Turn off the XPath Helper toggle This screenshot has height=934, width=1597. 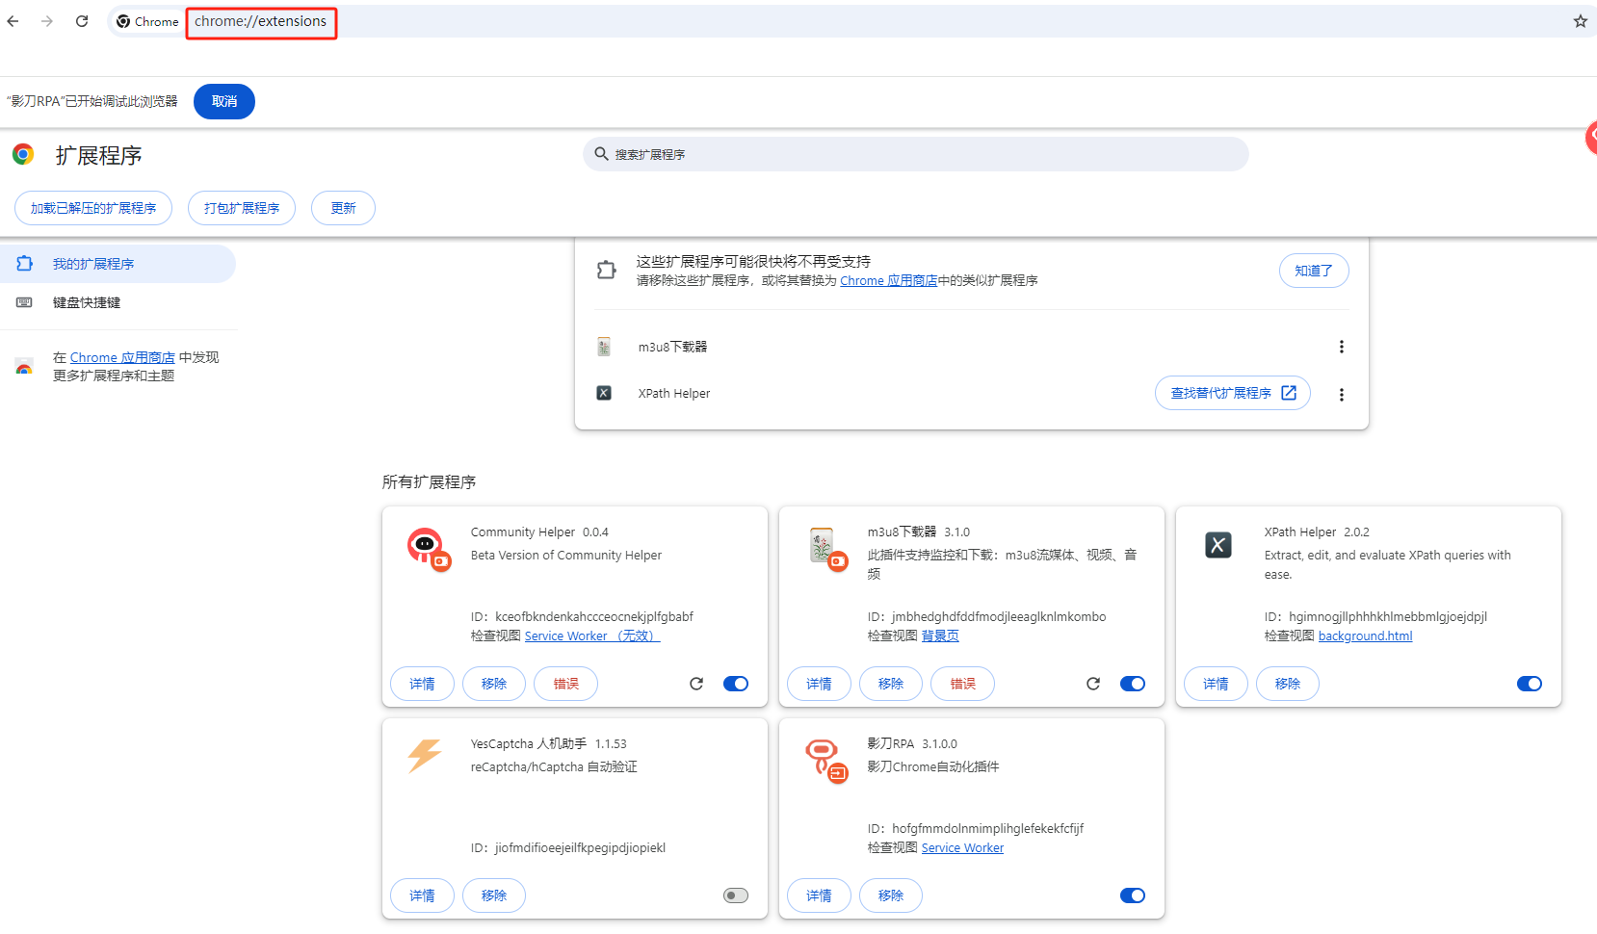click(x=1529, y=684)
